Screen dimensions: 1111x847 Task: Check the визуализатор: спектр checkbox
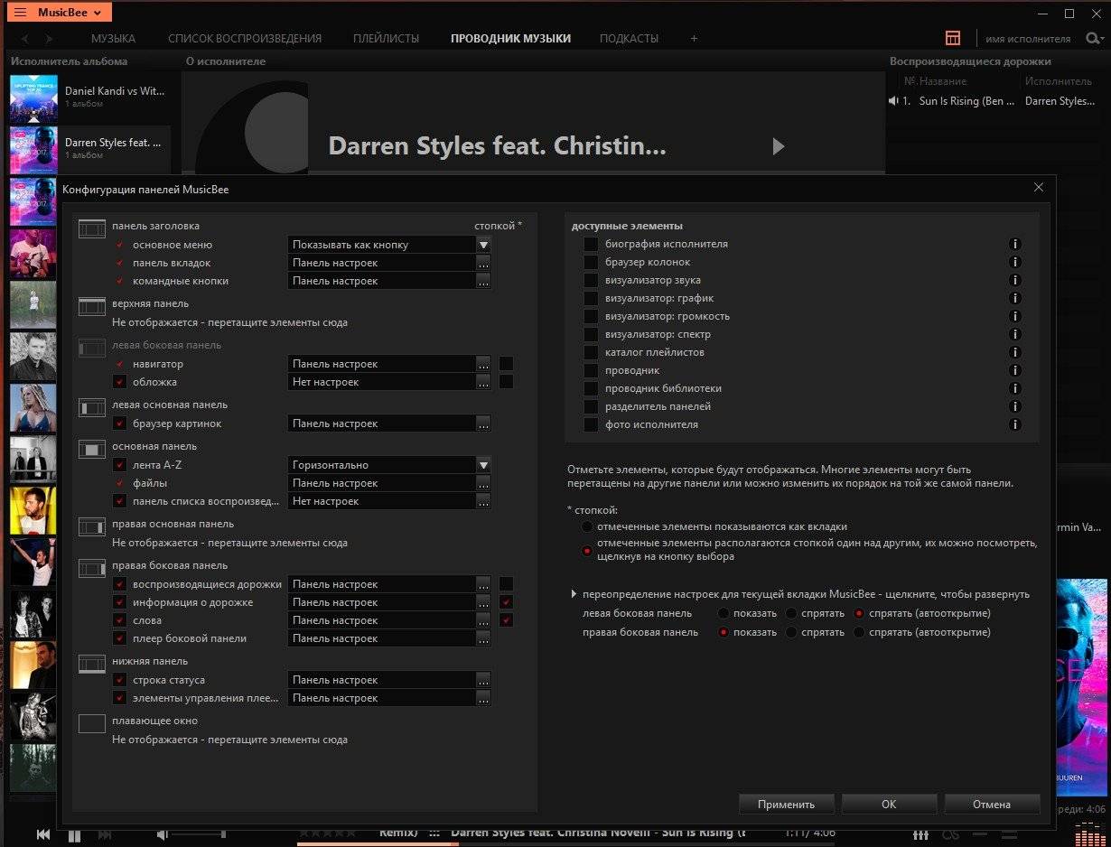click(x=591, y=334)
